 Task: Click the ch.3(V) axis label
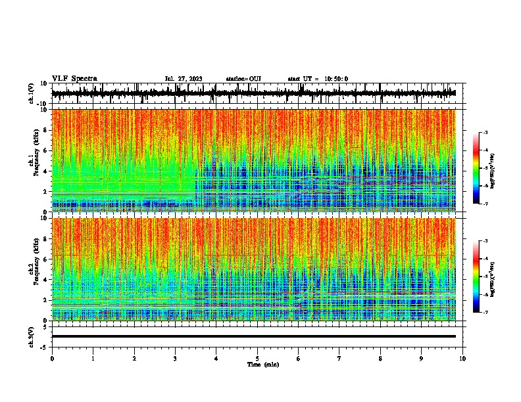pos(32,337)
